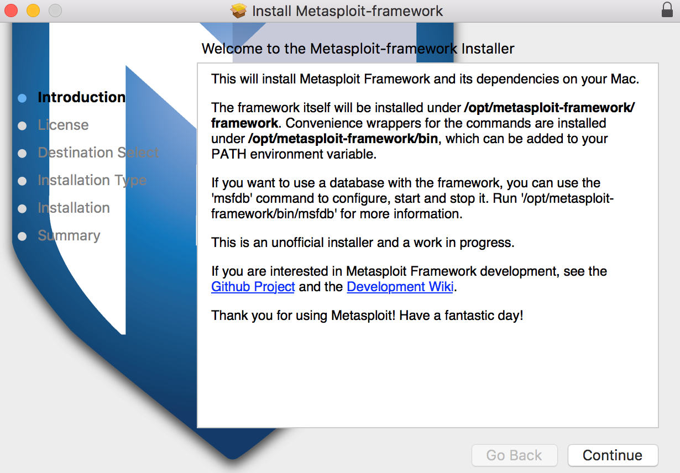Click the blue bullet beside Introduction

point(22,98)
